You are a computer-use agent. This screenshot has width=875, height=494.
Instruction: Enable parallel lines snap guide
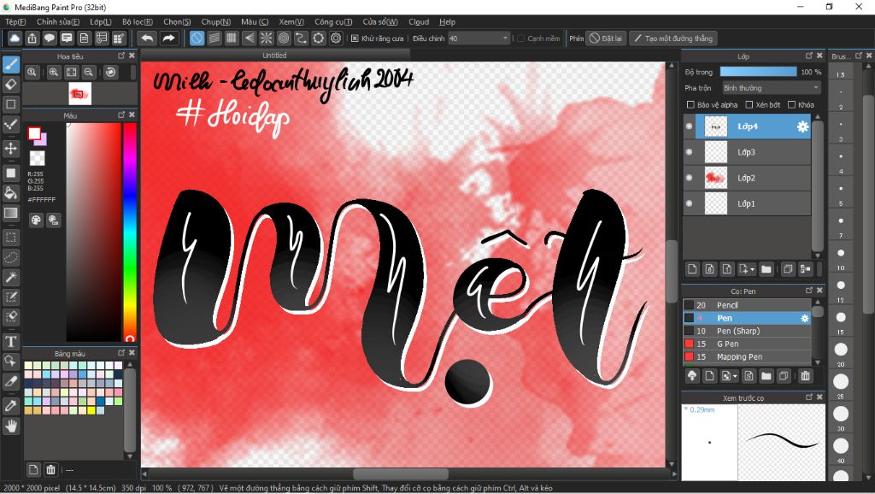point(214,38)
